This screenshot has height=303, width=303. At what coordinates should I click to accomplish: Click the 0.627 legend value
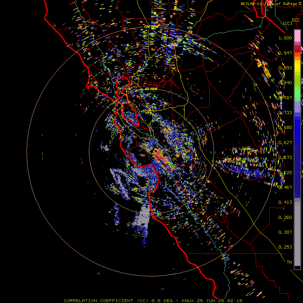285,143
